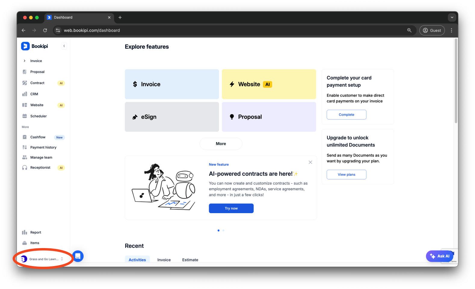Click the Items stack icon
475x289 pixels.
click(25, 243)
